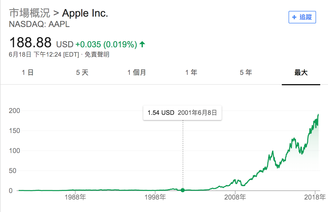328x212 pixels.
Task: Open the 市場概況 breadcrumb link
Action: pyautogui.click(x=30, y=13)
